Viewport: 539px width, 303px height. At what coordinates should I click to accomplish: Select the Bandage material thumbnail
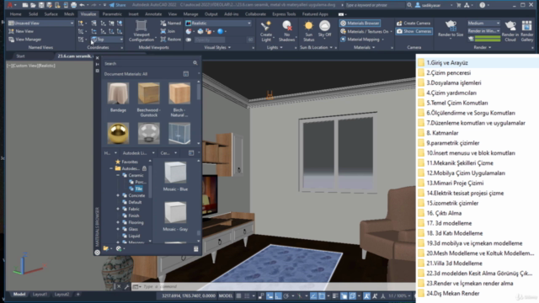pyautogui.click(x=118, y=93)
